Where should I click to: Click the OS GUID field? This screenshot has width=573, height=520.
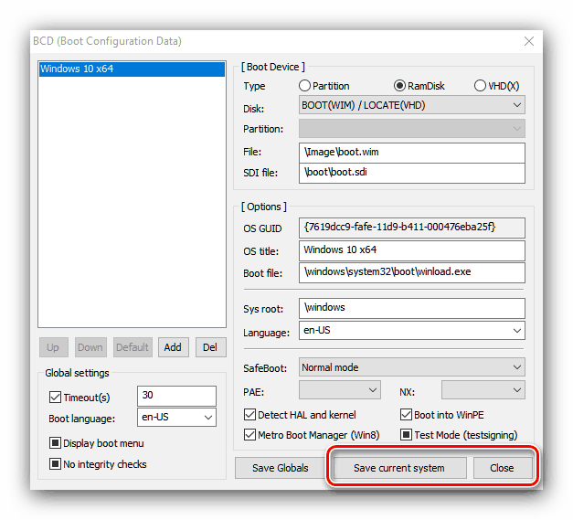pyautogui.click(x=412, y=228)
